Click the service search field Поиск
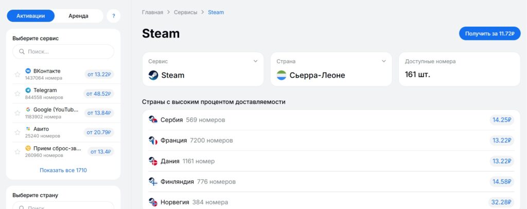527x209 pixels. (63, 52)
